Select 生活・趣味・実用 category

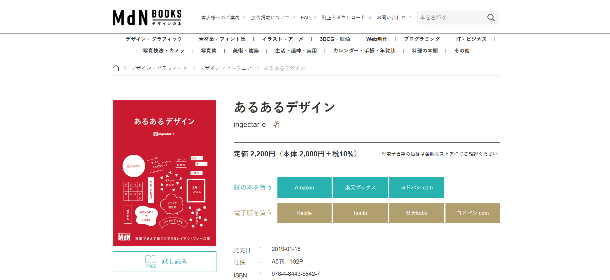pyautogui.click(x=296, y=51)
